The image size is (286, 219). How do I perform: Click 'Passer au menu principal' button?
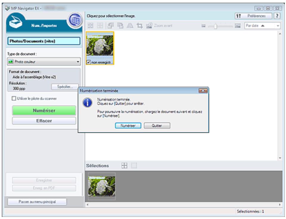(x=37, y=202)
